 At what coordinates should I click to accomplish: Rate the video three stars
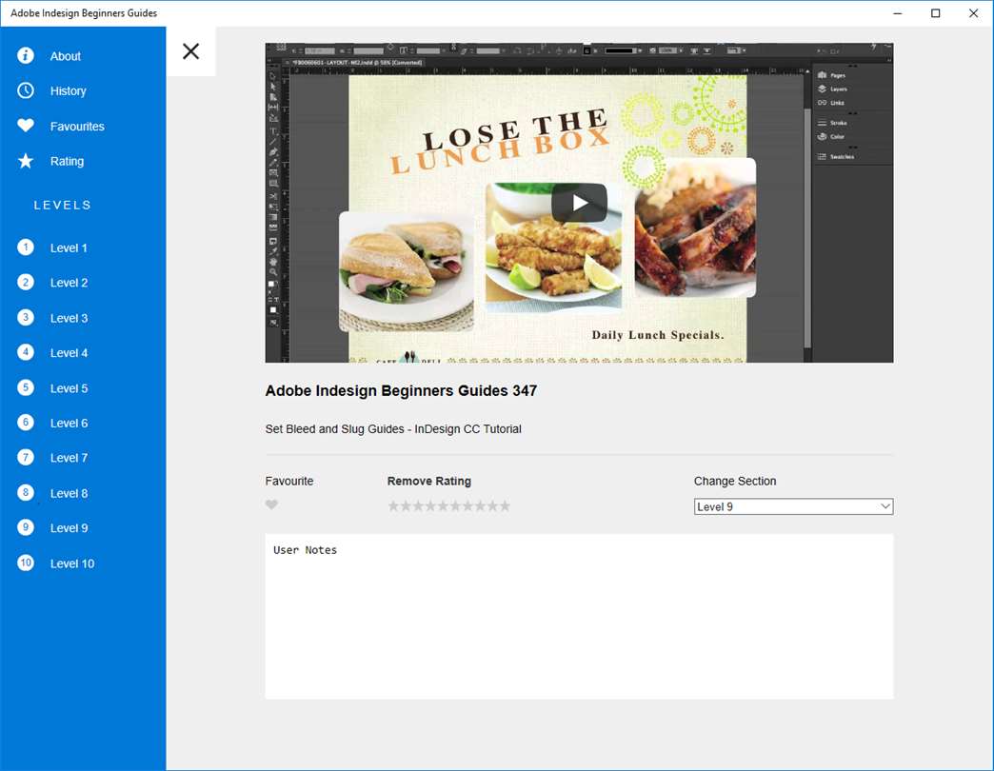[x=418, y=505]
